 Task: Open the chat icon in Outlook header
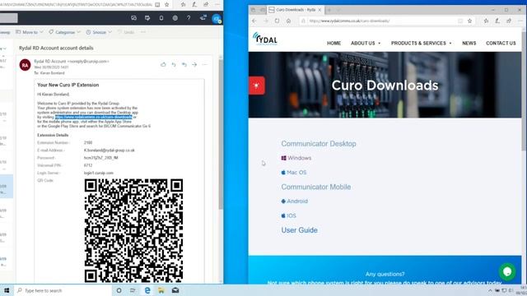[133, 18]
